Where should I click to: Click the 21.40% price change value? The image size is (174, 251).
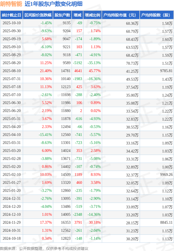[46, 71]
